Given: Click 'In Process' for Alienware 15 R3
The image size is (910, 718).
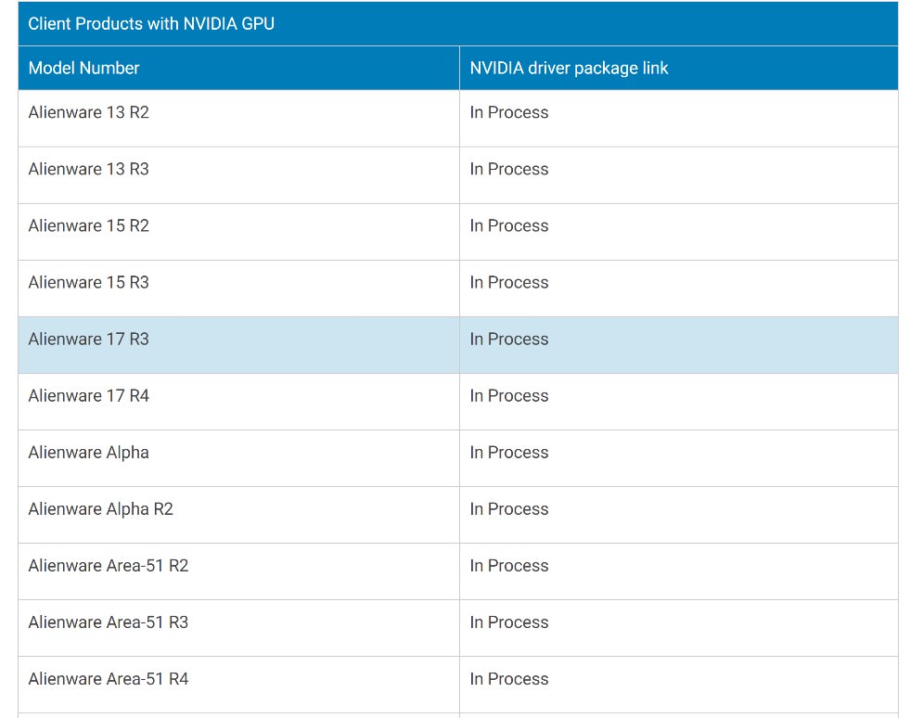Looking at the screenshot, I should pos(509,282).
